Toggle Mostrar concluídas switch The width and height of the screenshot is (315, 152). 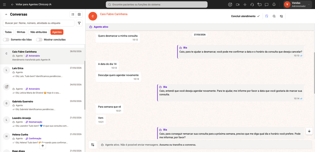(x=39, y=40)
